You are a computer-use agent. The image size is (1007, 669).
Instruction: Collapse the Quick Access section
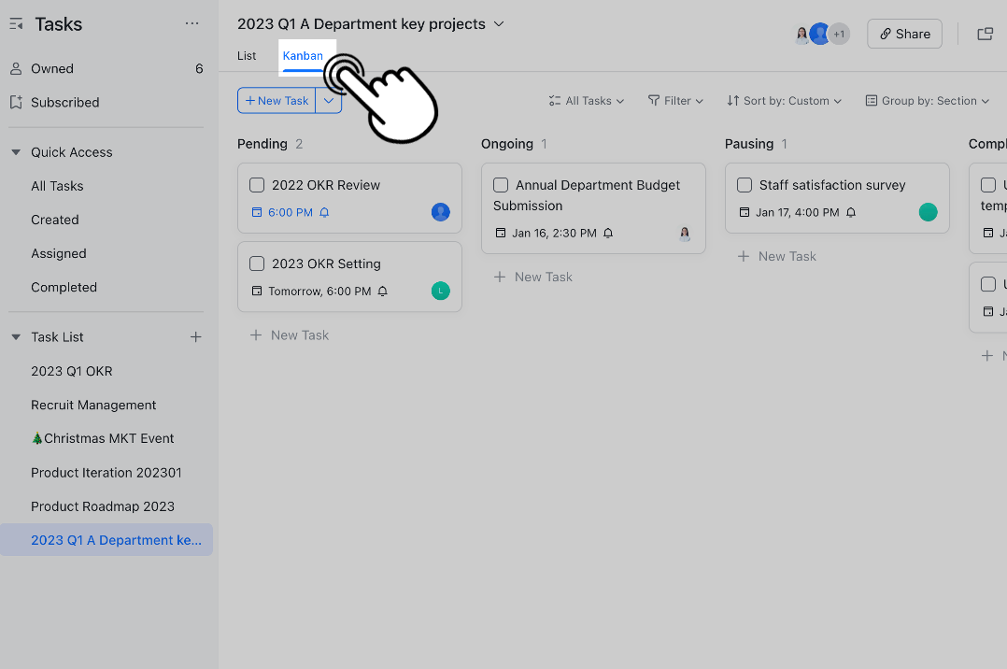[x=16, y=152]
